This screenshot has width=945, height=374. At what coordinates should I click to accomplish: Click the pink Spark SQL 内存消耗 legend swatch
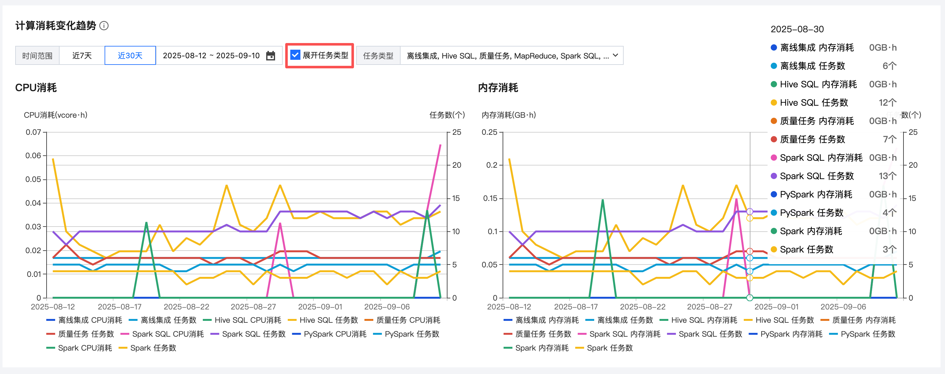[x=582, y=334]
